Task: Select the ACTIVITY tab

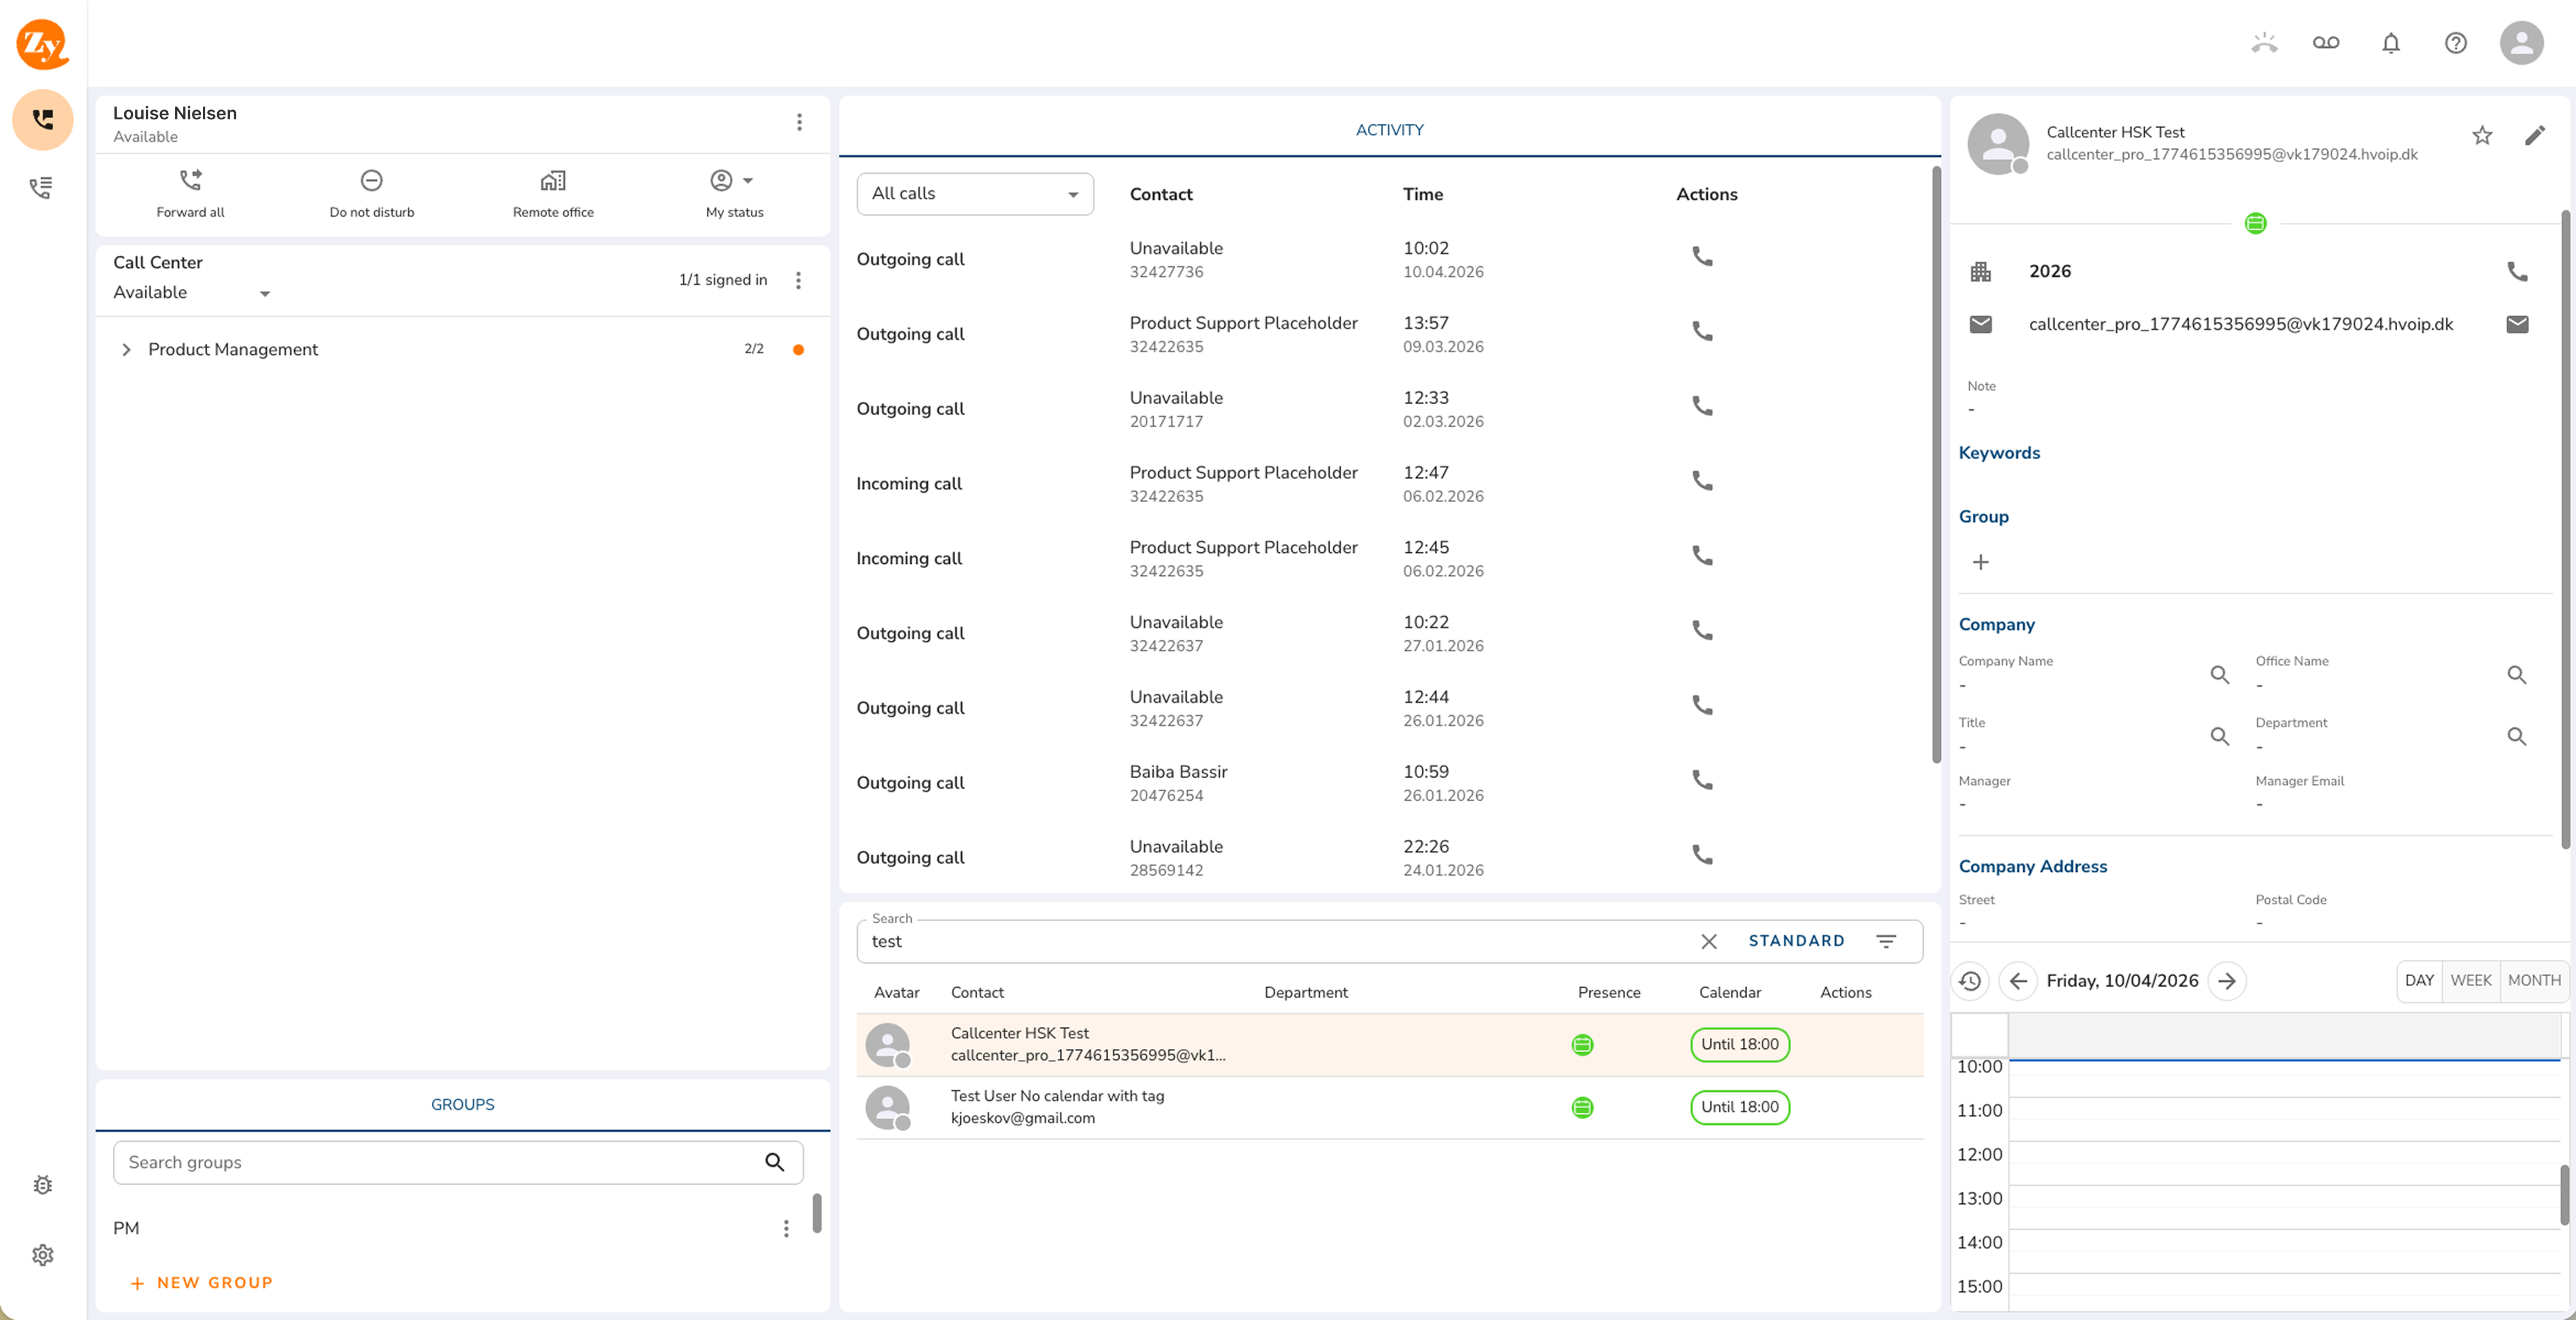Action: pos(1388,130)
